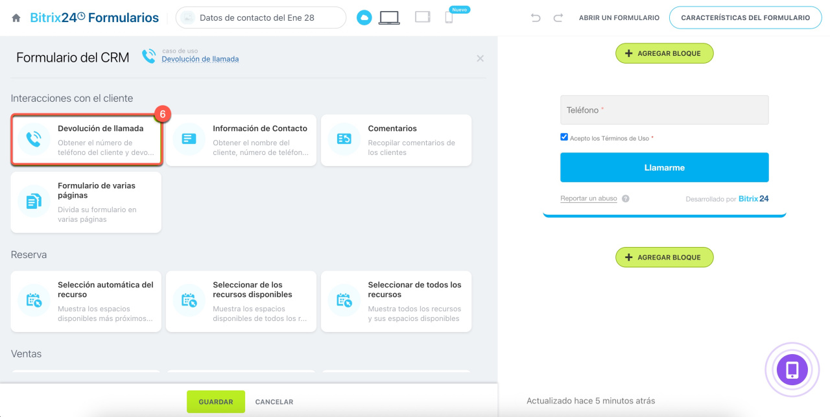Screen dimensions: 830x417
Task: Click the Teléfono input field
Action: coord(664,110)
